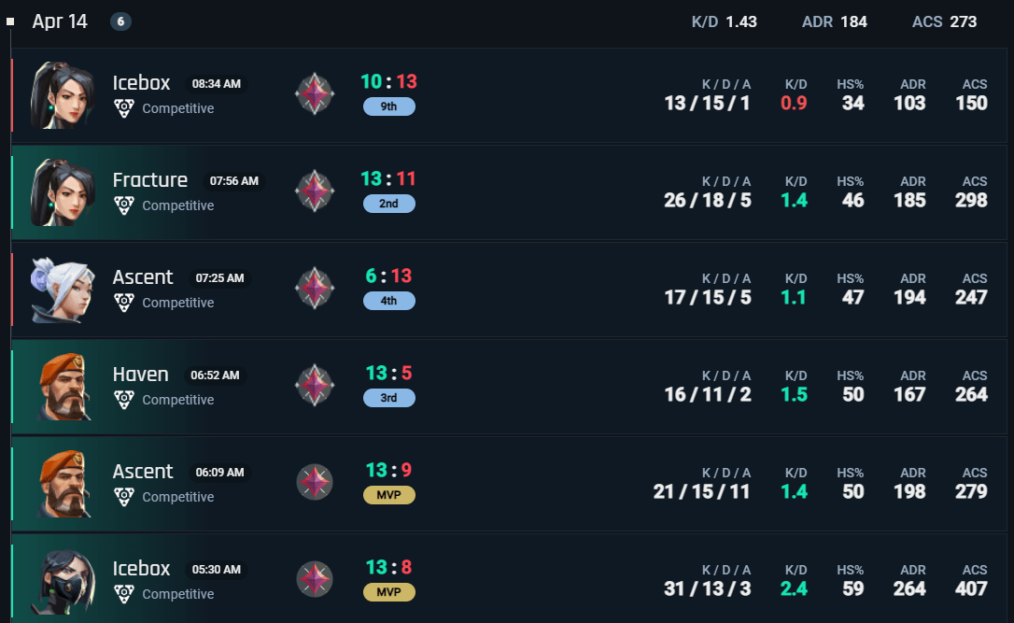Click the rank badge icon on Fracture match
This screenshot has width=1014, height=623.
point(315,191)
